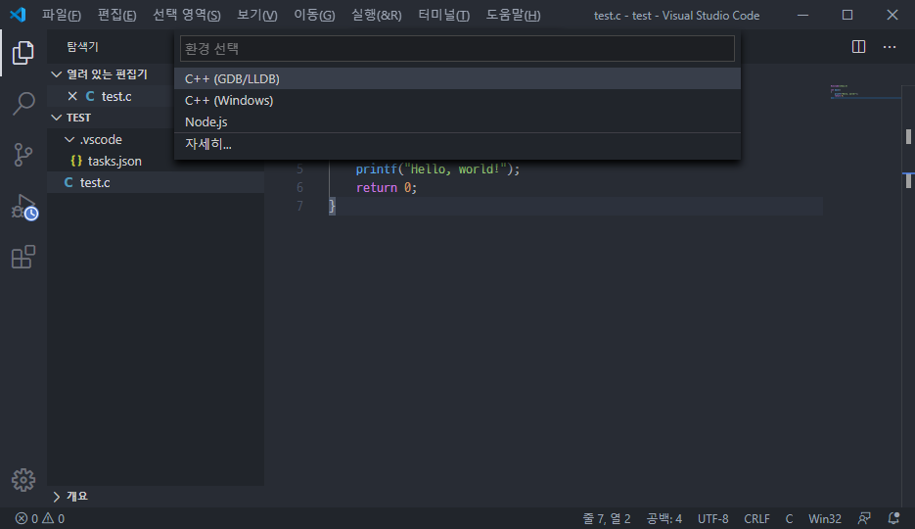Open the 도움말(H) menu

[513, 15]
